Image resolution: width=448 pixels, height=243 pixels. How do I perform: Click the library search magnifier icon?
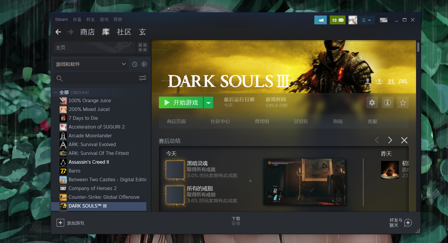coord(60,78)
